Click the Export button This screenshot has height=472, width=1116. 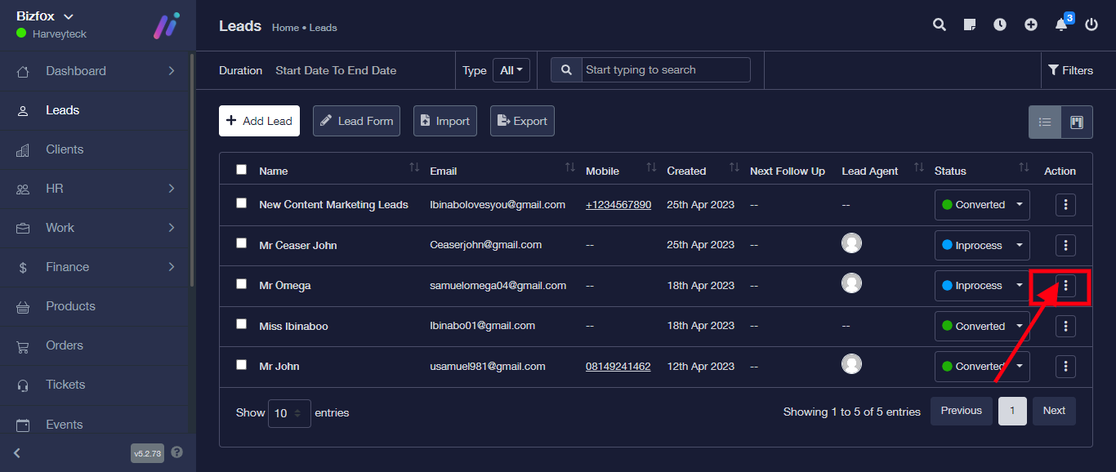pos(522,121)
